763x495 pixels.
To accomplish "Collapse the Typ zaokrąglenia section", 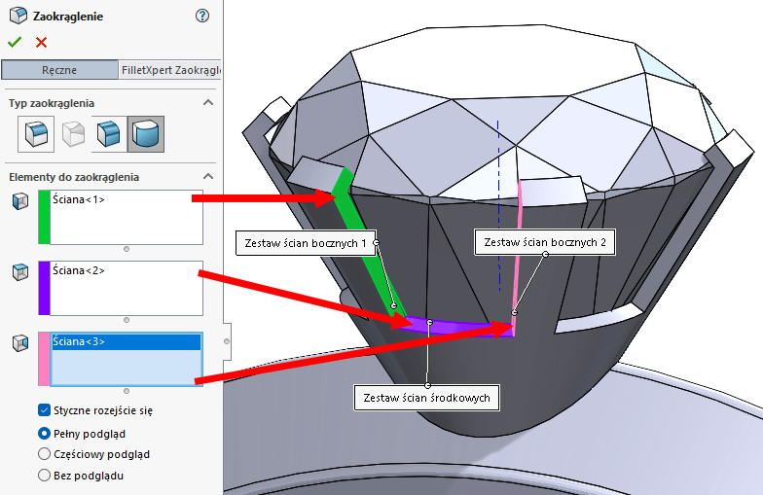I will click(x=207, y=102).
